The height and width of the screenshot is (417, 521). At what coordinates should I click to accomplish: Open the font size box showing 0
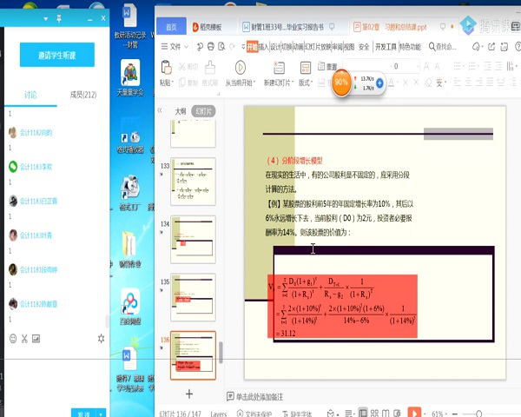tap(406, 67)
